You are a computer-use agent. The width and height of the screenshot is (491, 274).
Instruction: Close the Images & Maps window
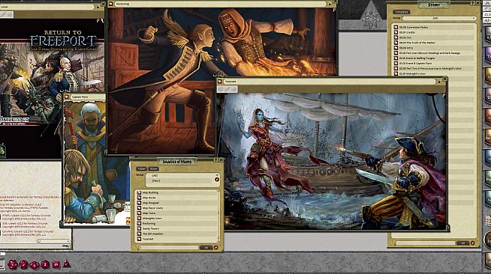[221, 159]
